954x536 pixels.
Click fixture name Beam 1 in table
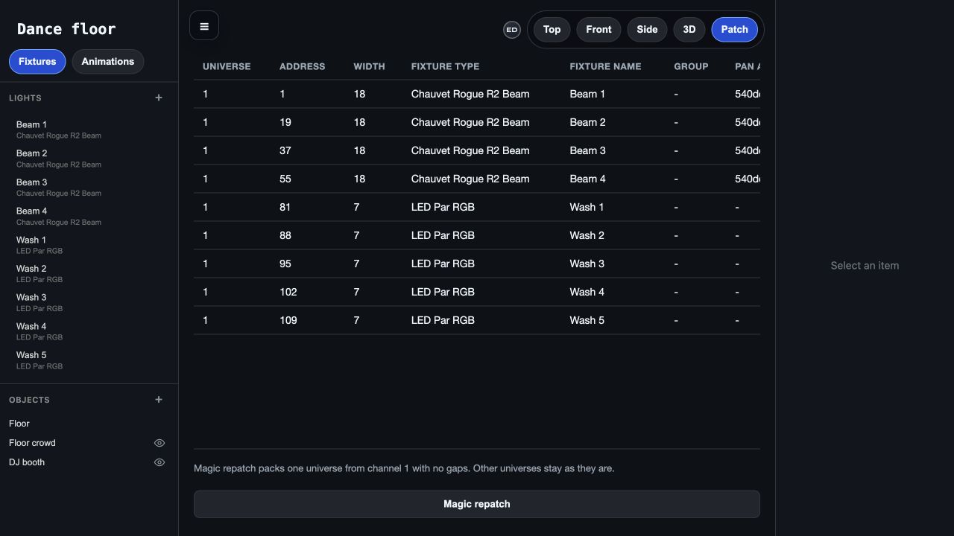click(587, 94)
